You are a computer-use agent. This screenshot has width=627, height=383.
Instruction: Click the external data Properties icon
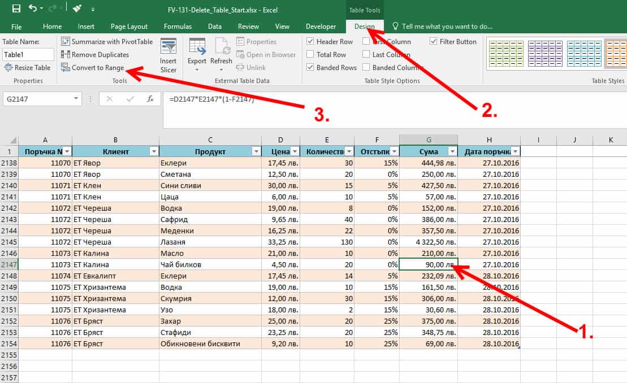pos(240,42)
